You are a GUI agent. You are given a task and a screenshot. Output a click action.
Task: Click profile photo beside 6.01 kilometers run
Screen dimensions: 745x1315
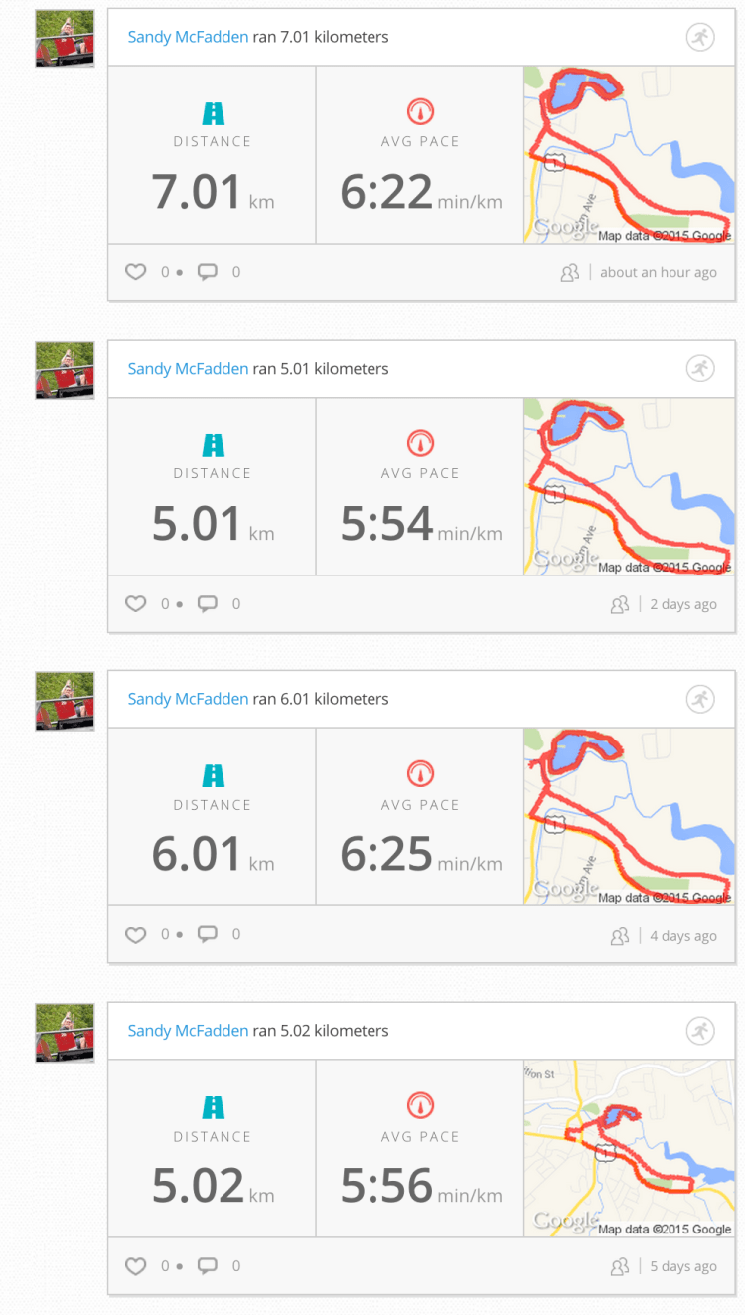(65, 701)
